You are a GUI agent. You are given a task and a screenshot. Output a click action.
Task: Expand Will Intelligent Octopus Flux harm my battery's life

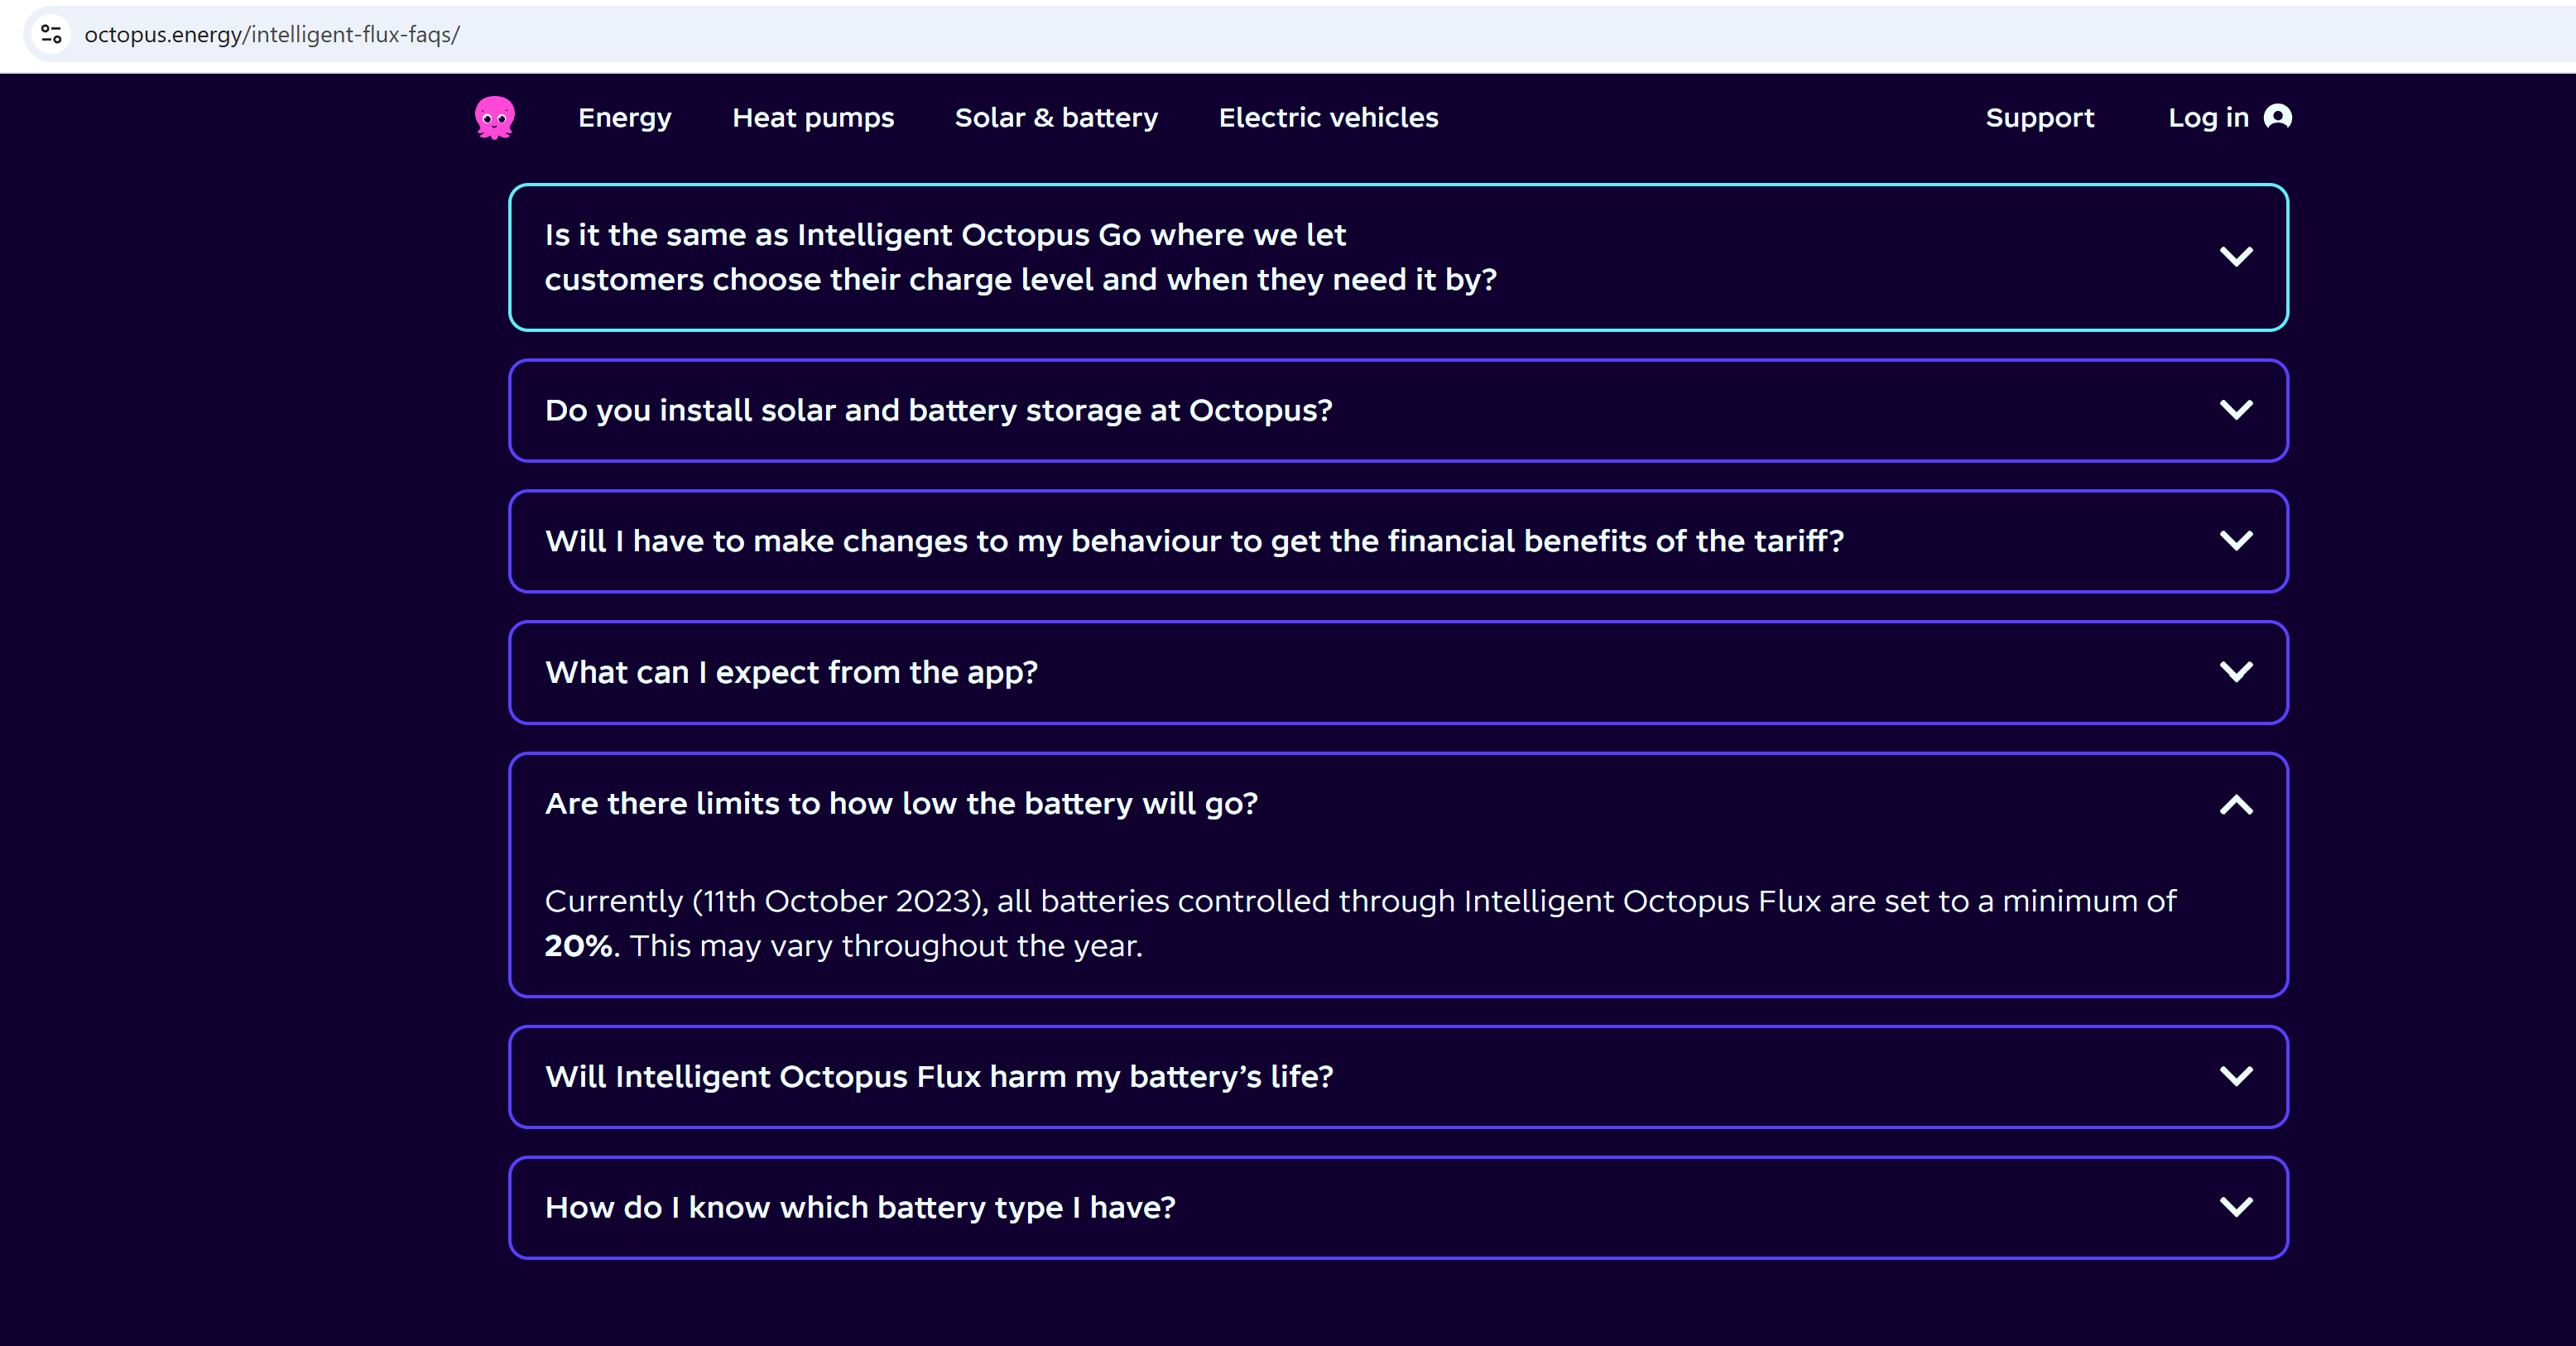[x=1398, y=1077]
